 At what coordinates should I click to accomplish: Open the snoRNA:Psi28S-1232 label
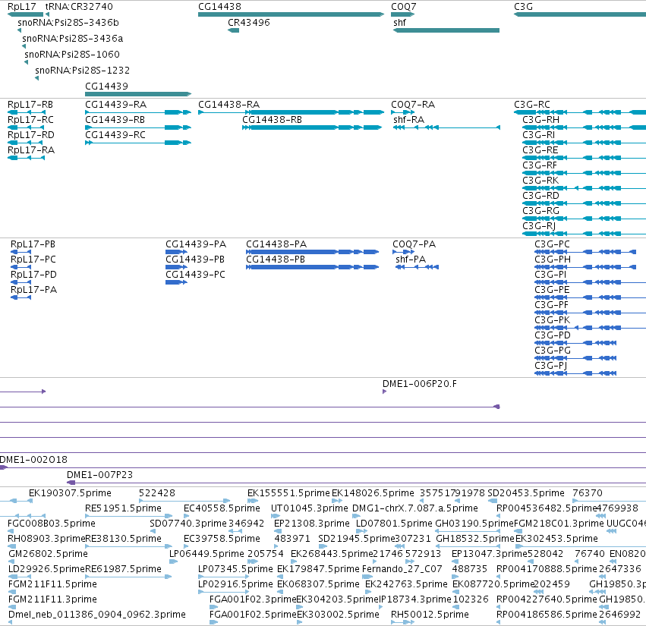(x=83, y=71)
